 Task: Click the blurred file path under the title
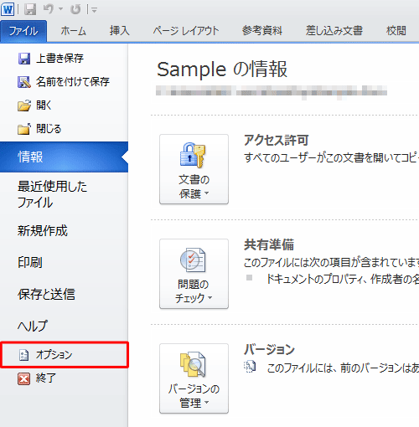(x=272, y=91)
